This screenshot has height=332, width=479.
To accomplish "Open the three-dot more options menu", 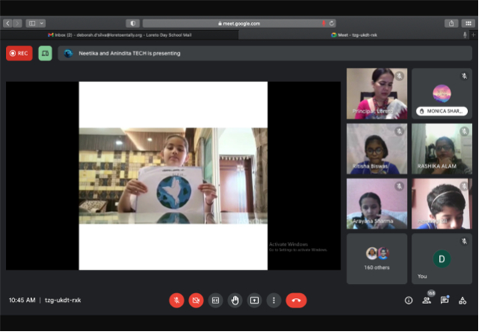I will pos(273,300).
